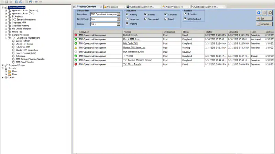275x154 pixels.
Task: Click the Users folder icon in tree
Action: [x=10, y=71]
